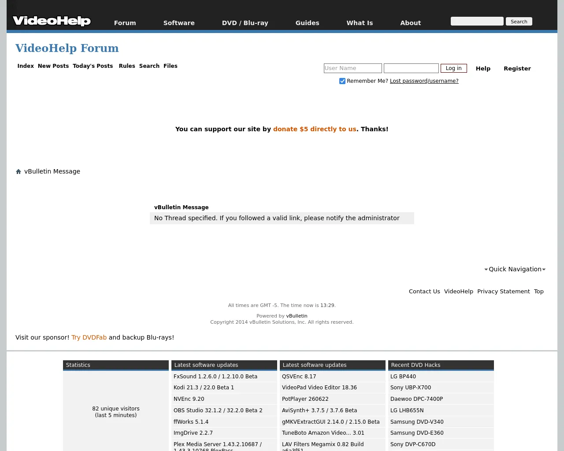Image resolution: width=564 pixels, height=451 pixels.
Task: Click the top Search button
Action: [x=519, y=22]
